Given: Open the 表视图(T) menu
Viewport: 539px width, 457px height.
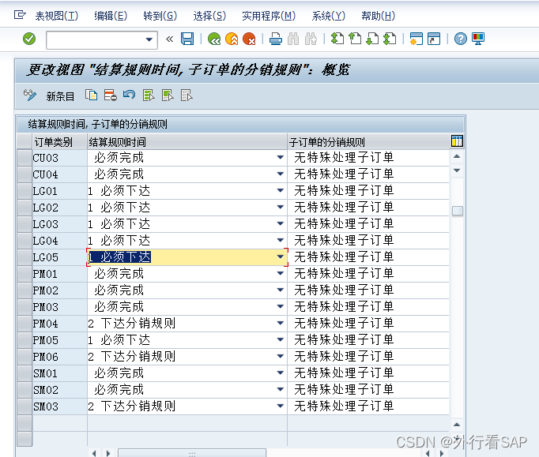Looking at the screenshot, I should [x=57, y=16].
